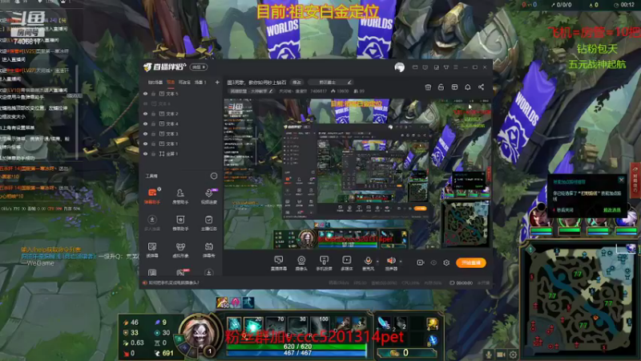Add a 手机投屏 phone casting source
Screen dimensions: 641x361
324,263
